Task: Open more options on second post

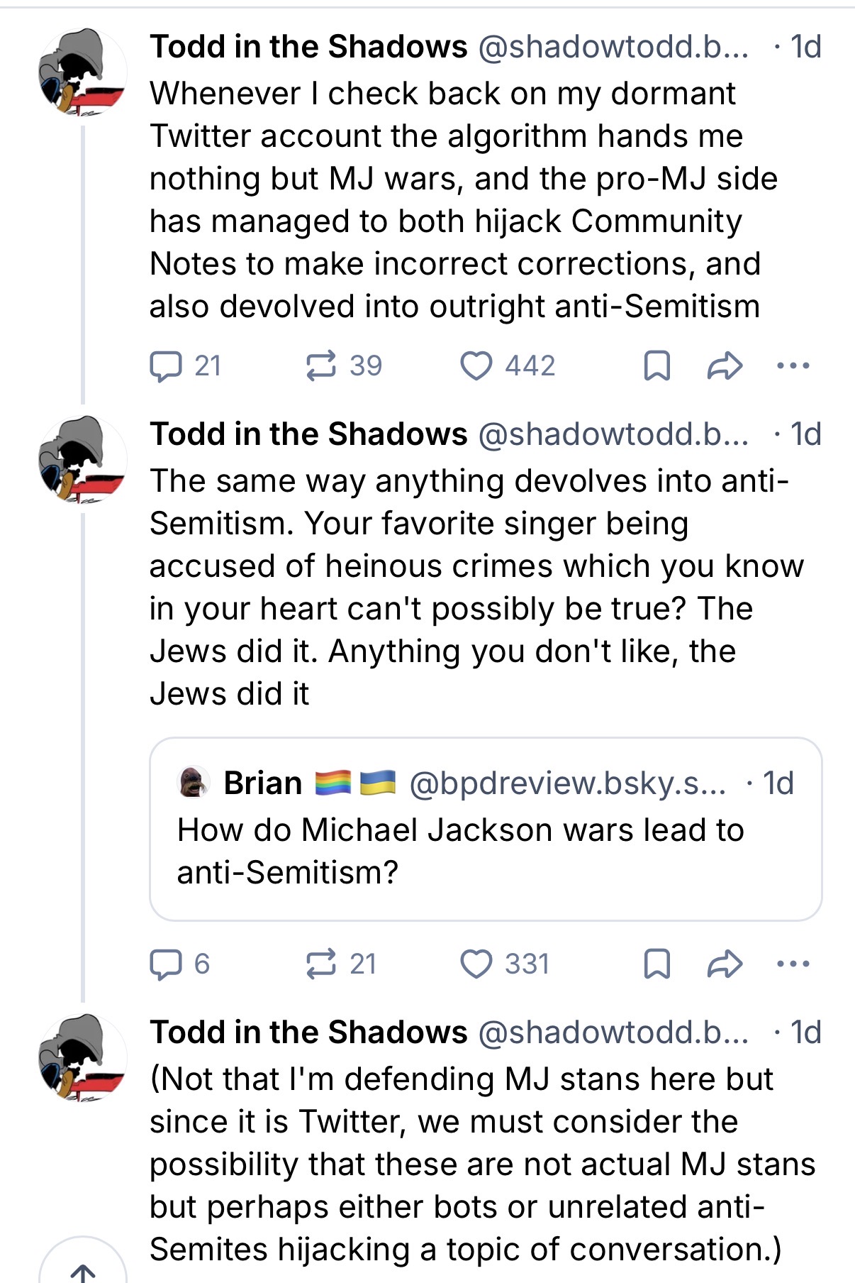Action: tap(793, 964)
